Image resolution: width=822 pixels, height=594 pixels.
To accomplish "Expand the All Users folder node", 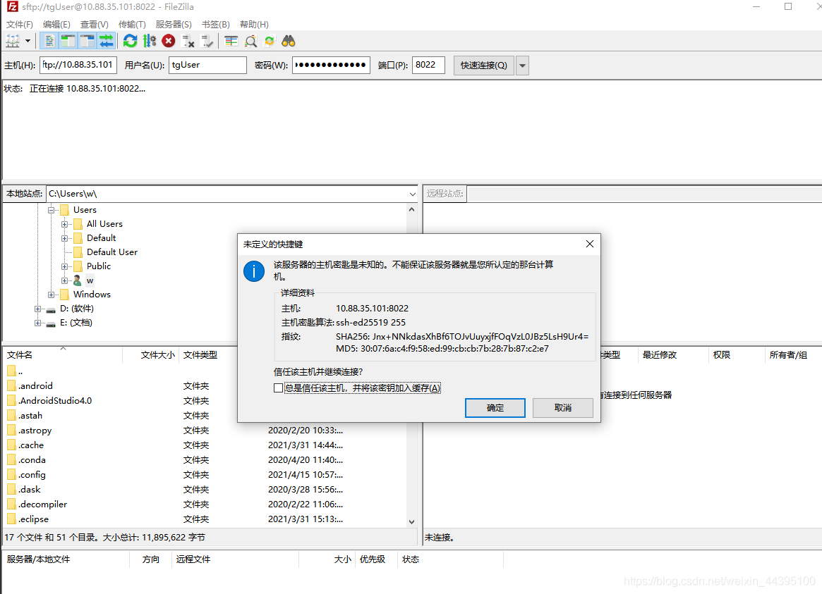I will click(64, 224).
